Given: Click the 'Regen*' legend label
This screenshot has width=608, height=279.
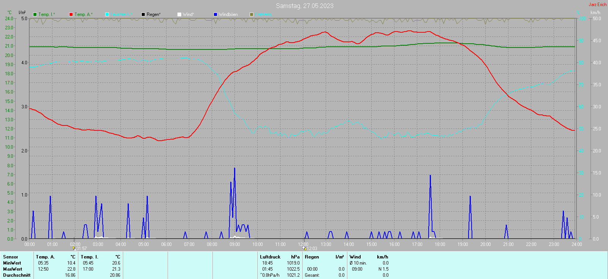Looking at the screenshot, I should [x=154, y=14].
